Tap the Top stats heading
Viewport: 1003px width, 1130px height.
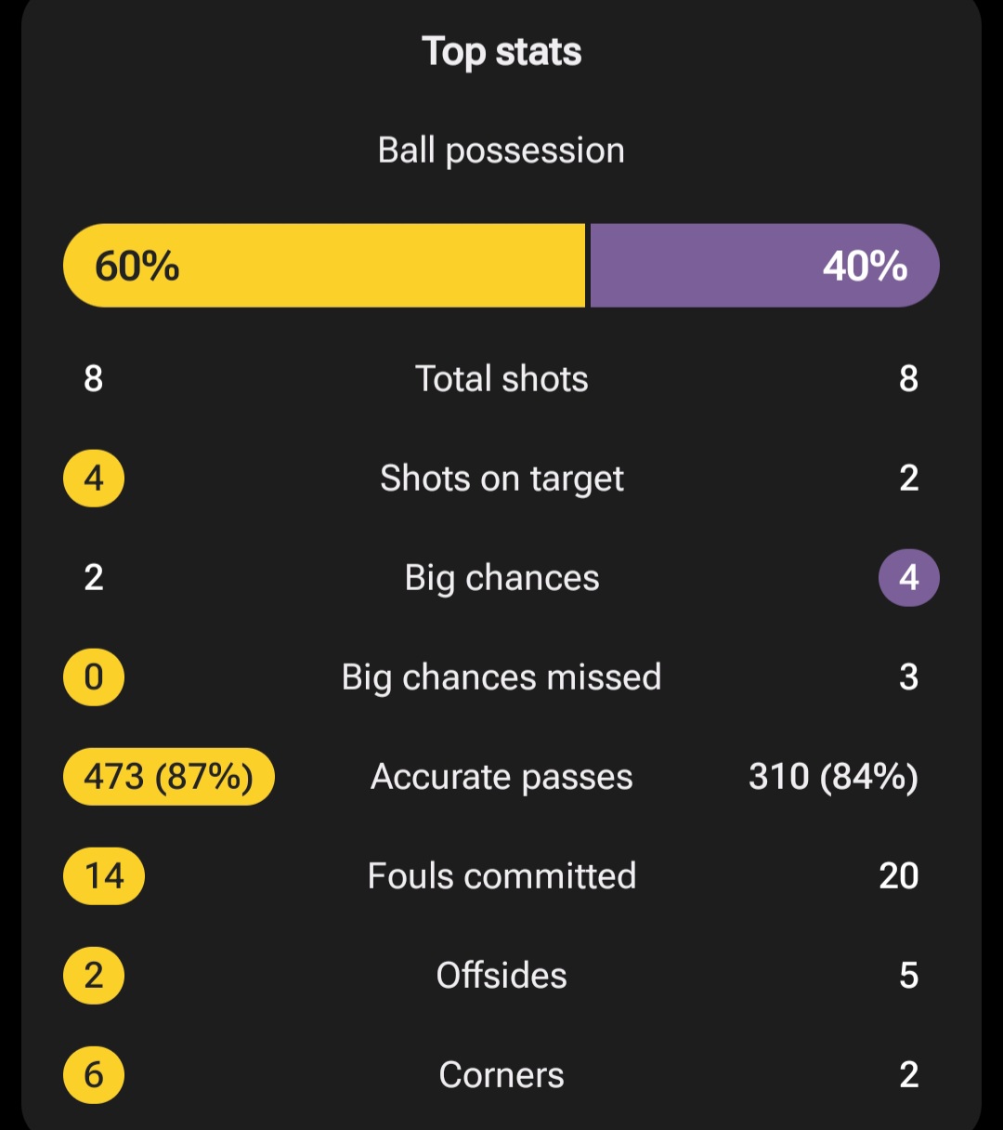pos(501,52)
